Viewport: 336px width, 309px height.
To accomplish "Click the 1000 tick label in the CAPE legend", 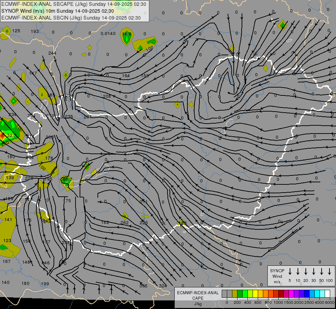I will pos(278,302).
